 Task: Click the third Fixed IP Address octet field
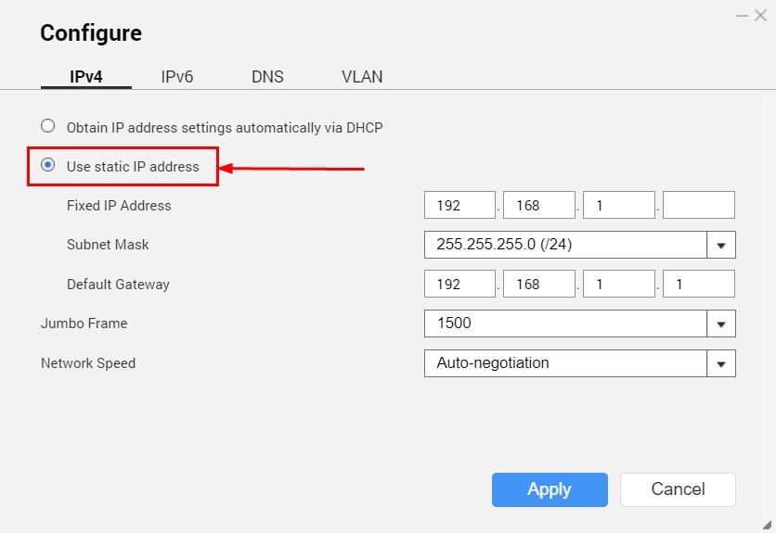pos(618,206)
